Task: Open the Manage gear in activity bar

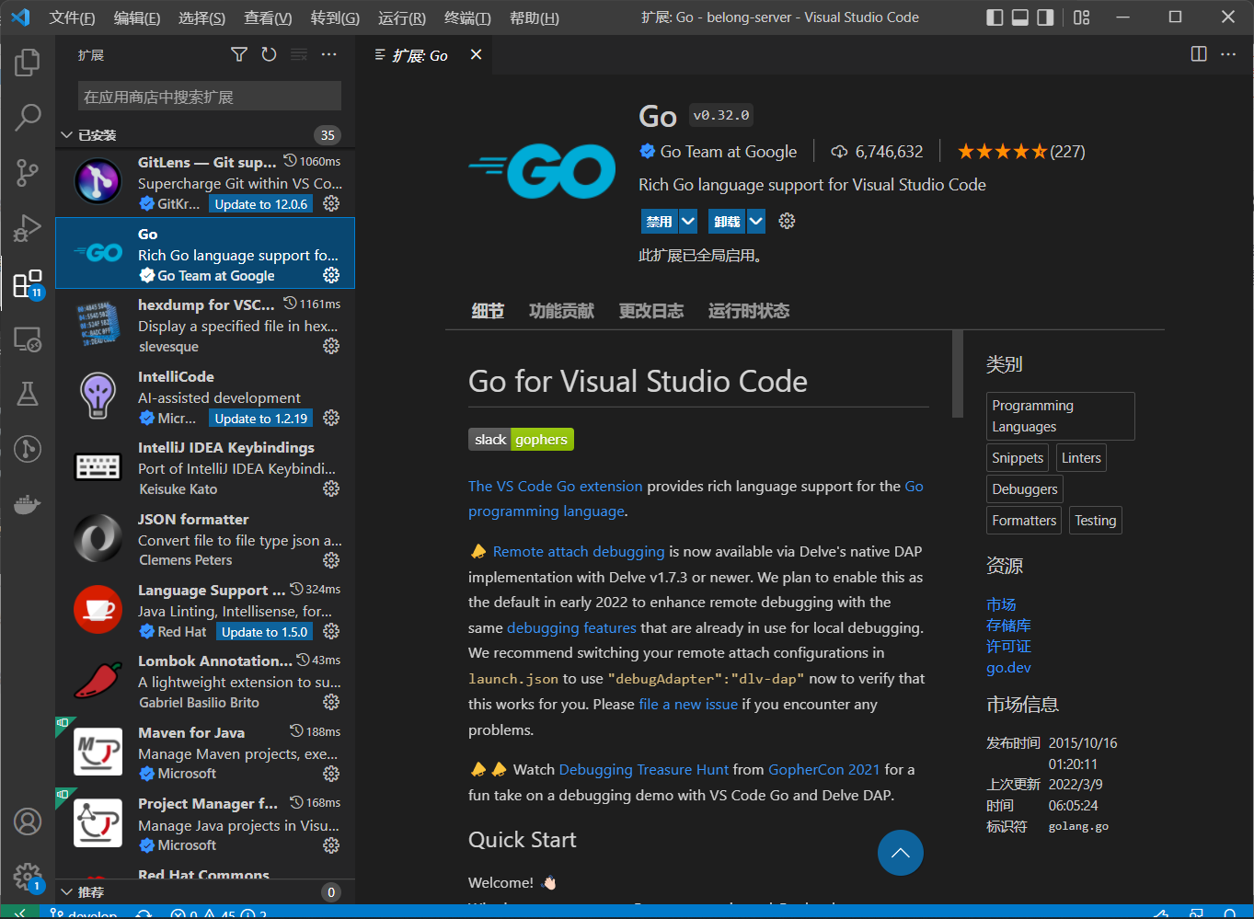Action: click(28, 877)
